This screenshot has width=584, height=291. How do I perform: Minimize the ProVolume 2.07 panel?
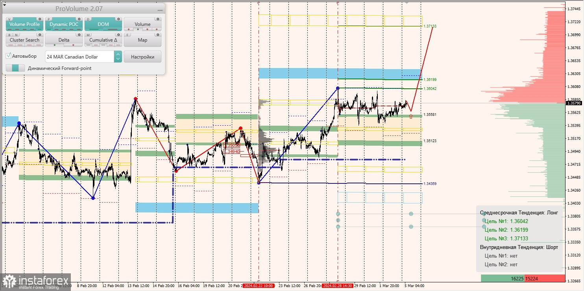coord(160,10)
